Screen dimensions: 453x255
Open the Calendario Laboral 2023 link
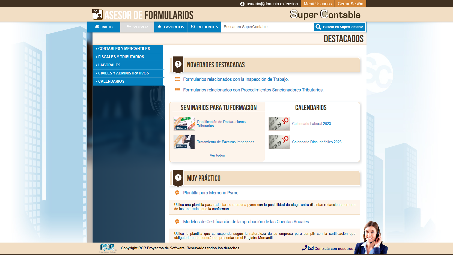[x=312, y=124]
